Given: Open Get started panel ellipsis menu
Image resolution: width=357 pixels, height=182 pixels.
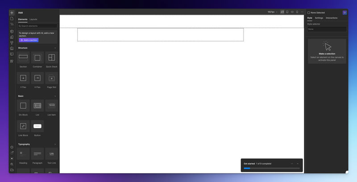Looking at the screenshot, I should (x=292, y=164).
